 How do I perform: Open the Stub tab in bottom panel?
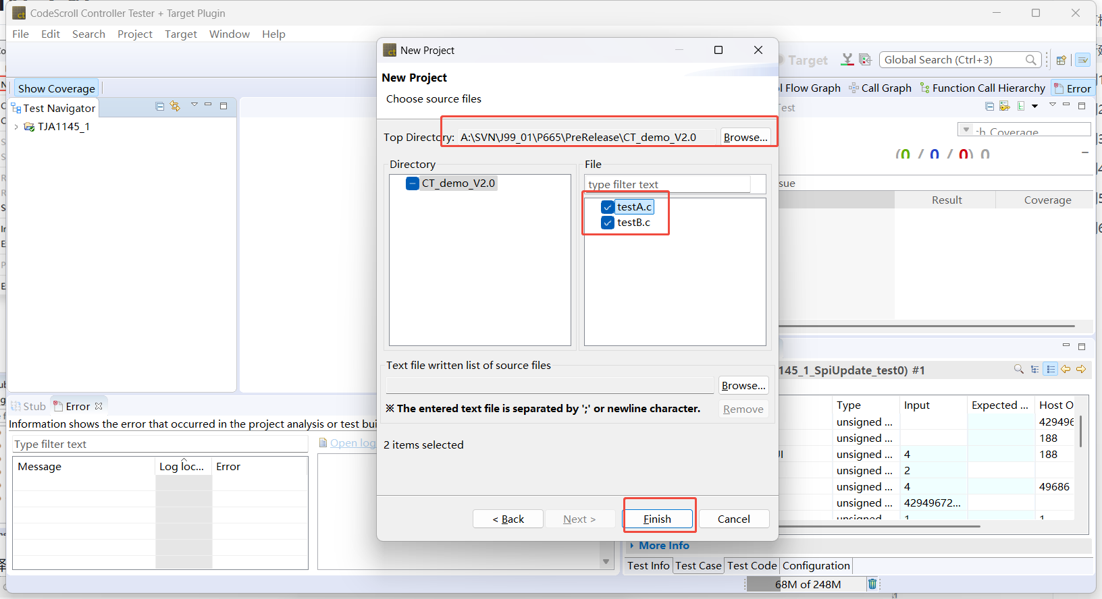click(x=28, y=406)
